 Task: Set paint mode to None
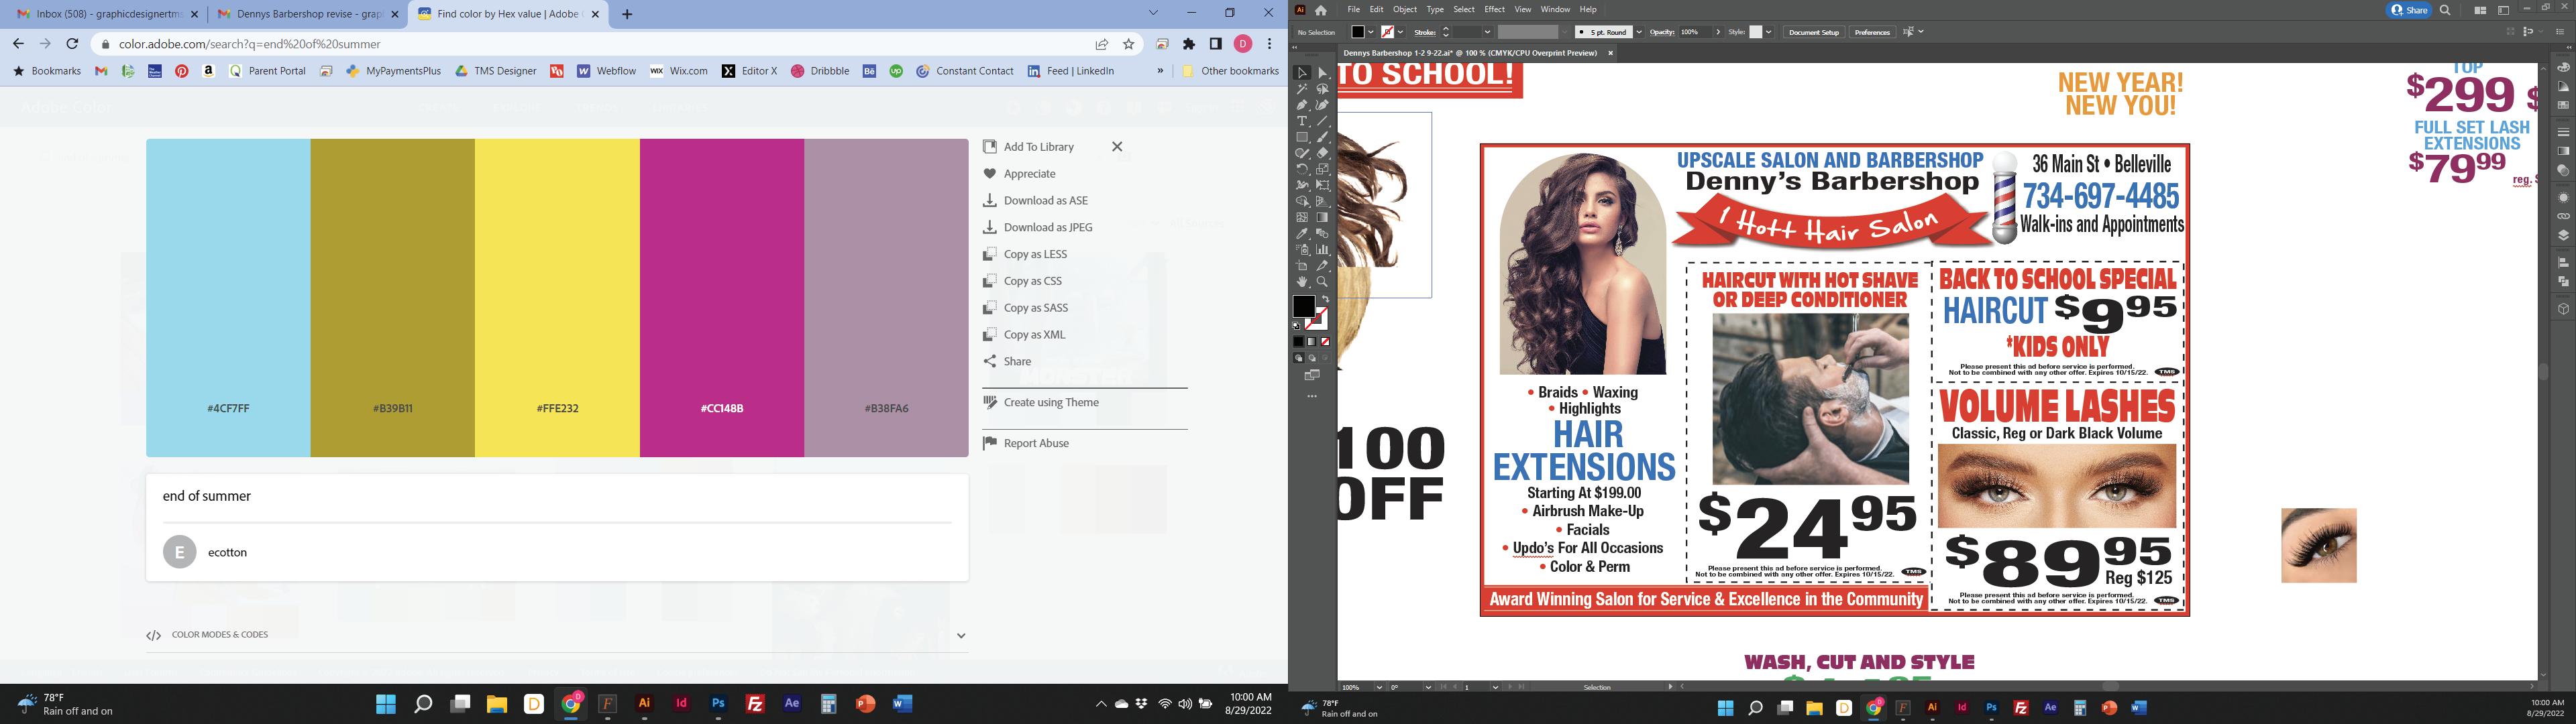[1325, 342]
